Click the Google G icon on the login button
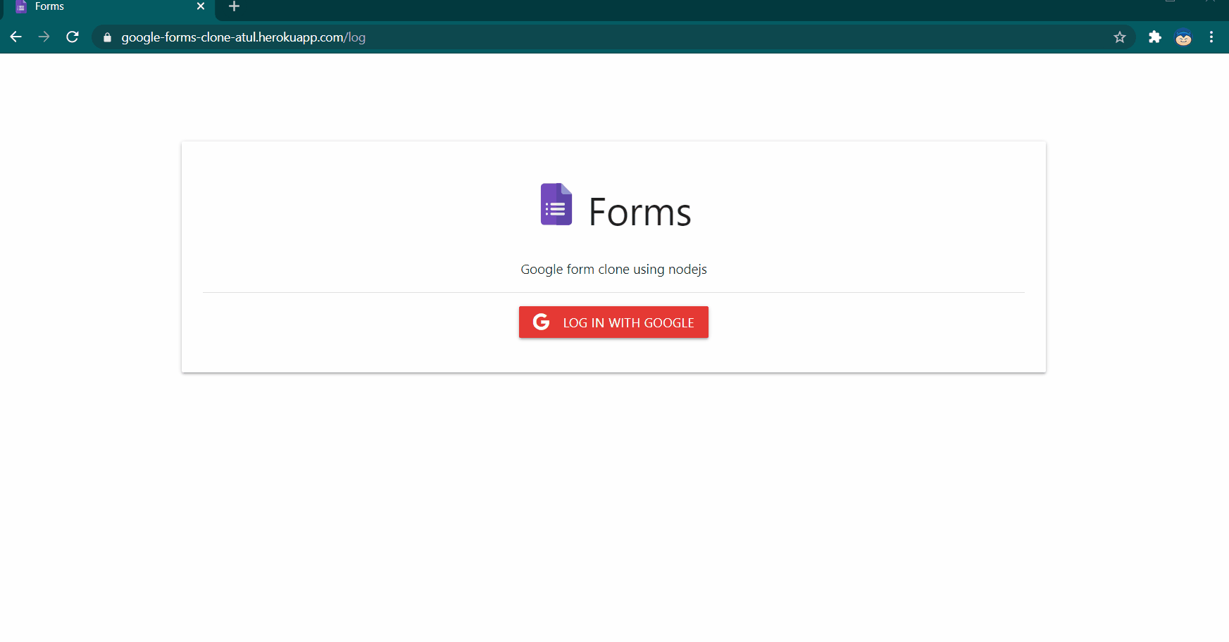Image resolution: width=1229 pixels, height=642 pixels. click(x=541, y=322)
